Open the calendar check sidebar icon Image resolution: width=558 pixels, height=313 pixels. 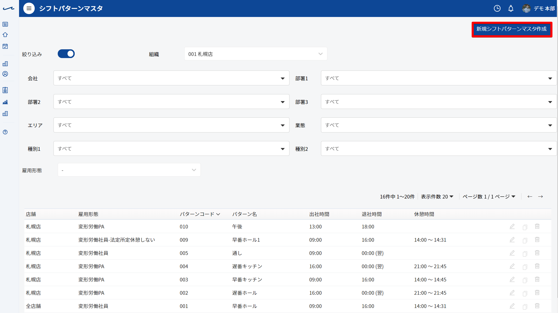click(5, 46)
